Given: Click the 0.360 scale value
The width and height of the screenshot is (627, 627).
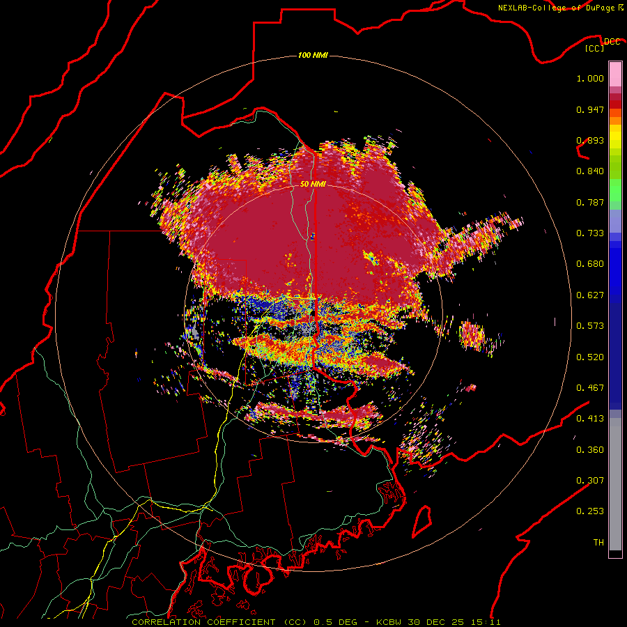Looking at the screenshot, I should (x=590, y=450).
